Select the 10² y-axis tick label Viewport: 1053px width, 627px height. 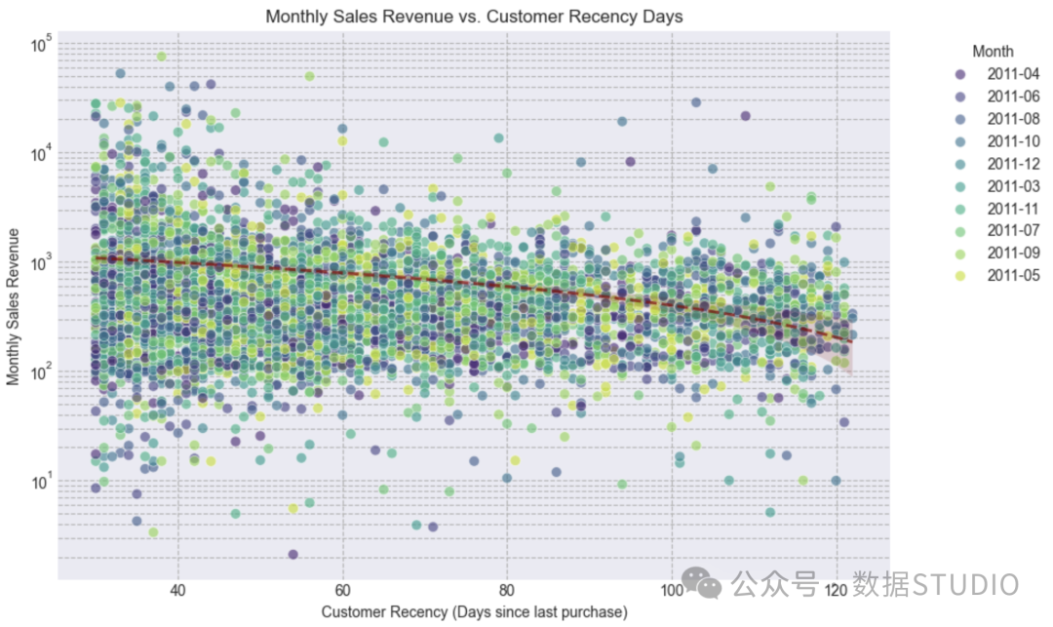(x=41, y=372)
